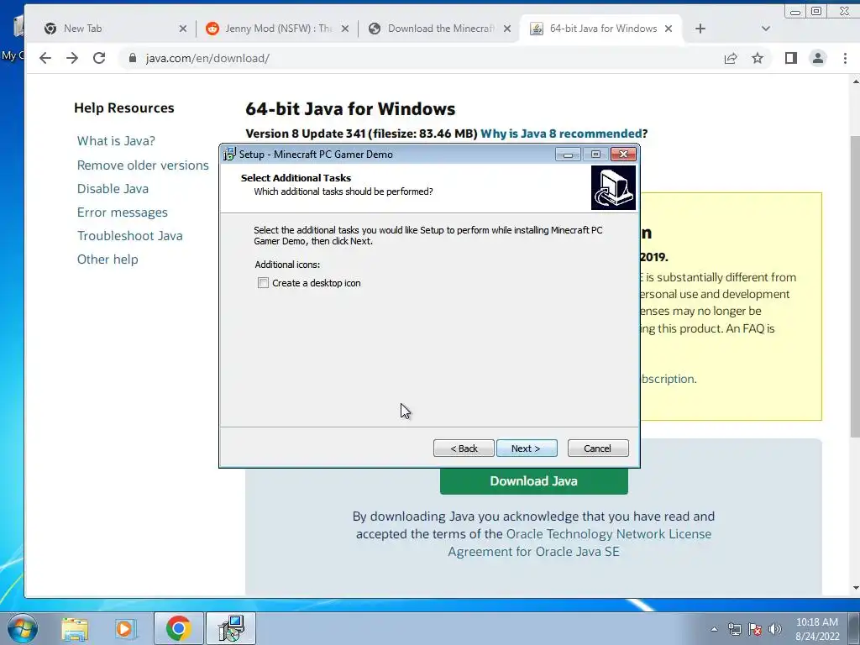Open the Chrome profile avatar icon
The image size is (860, 645).
tap(818, 58)
